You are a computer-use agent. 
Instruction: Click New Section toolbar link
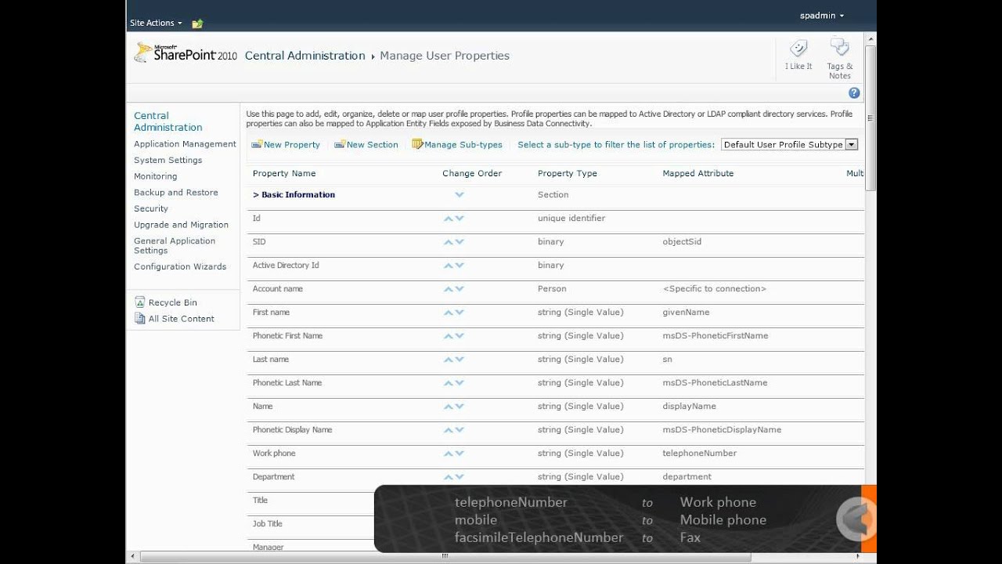coord(366,145)
